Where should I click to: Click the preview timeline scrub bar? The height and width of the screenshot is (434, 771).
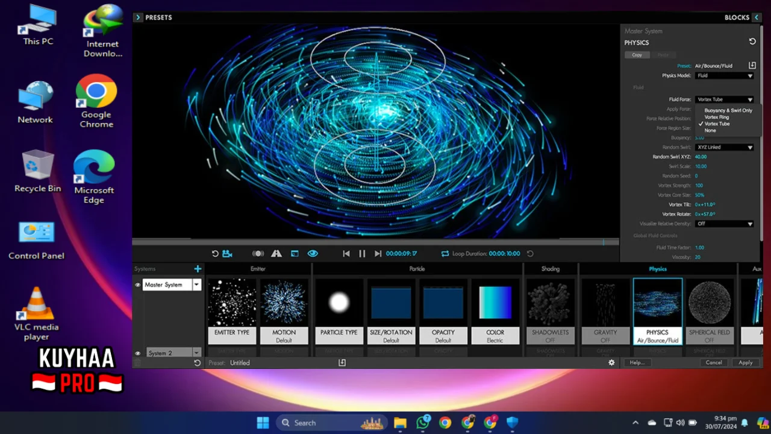(x=375, y=242)
